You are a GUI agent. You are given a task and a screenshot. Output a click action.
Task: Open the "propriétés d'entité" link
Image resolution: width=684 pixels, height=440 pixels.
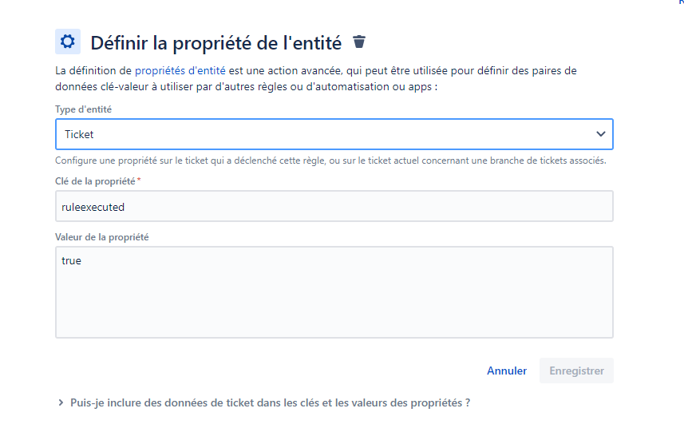click(180, 71)
